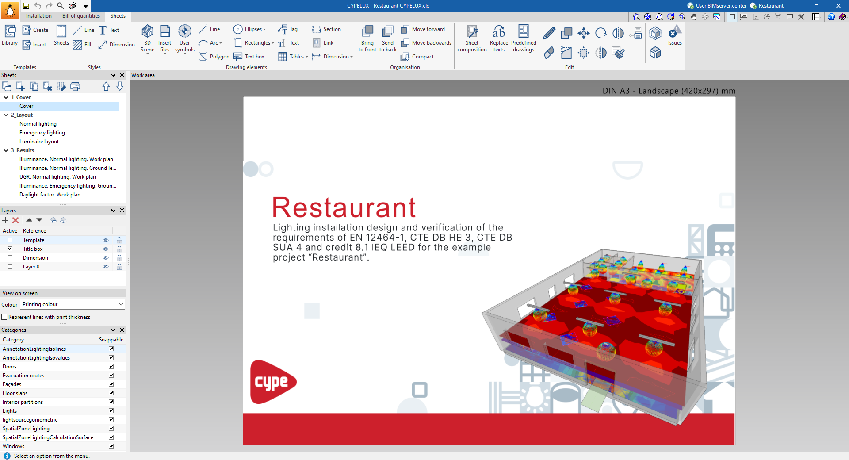The image size is (849, 460).
Task: Select the four-arrow Move tool
Action: tap(584, 33)
